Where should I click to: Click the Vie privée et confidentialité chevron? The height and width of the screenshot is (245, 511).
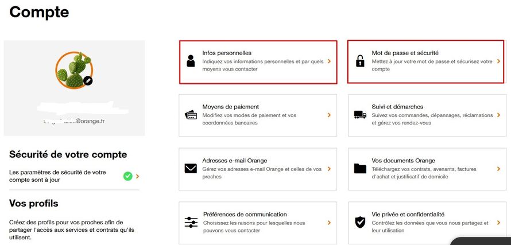click(x=498, y=223)
